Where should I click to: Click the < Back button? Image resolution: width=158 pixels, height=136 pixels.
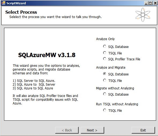[x=67, y=130]
